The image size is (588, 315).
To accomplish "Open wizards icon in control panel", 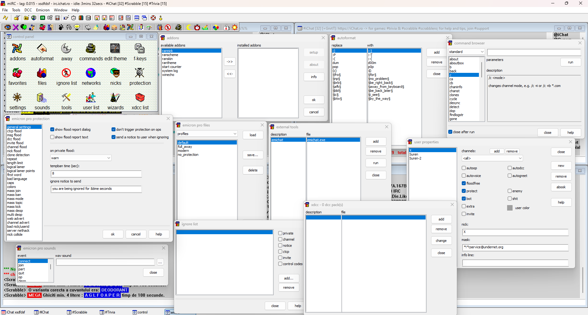I will tap(116, 101).
